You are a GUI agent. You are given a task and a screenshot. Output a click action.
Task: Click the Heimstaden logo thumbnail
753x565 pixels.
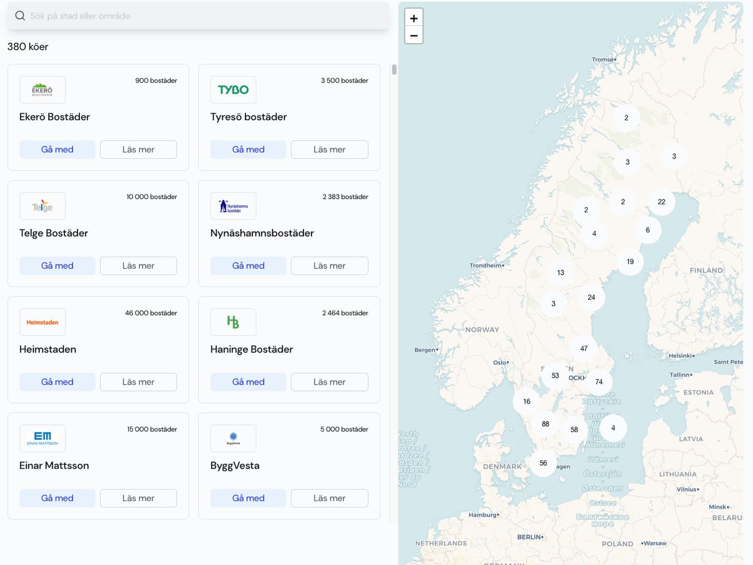[x=42, y=323]
